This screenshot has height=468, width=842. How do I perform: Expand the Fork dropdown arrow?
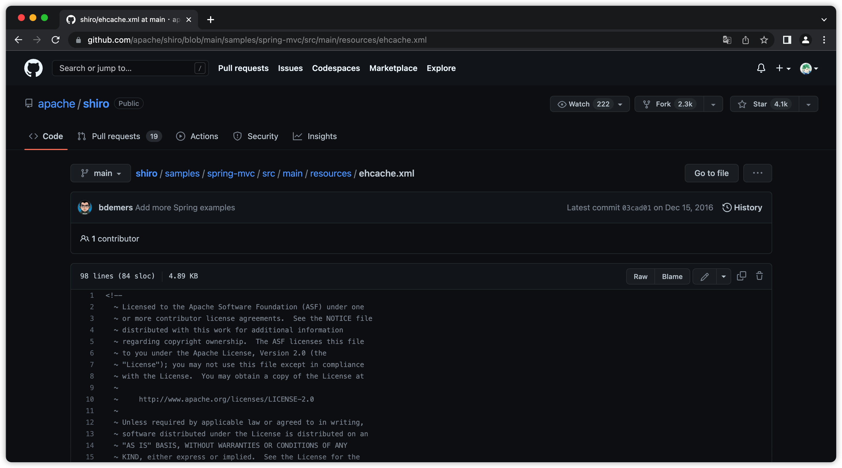[x=713, y=104]
